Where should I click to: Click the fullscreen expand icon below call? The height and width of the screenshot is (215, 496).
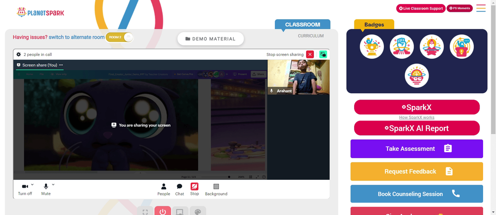tap(145, 212)
